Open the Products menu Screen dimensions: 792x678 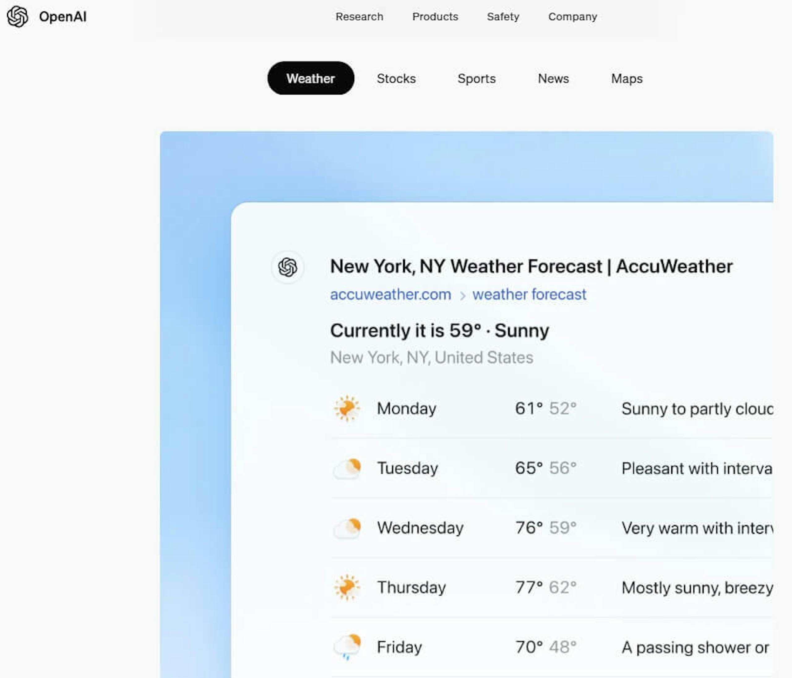[435, 17]
